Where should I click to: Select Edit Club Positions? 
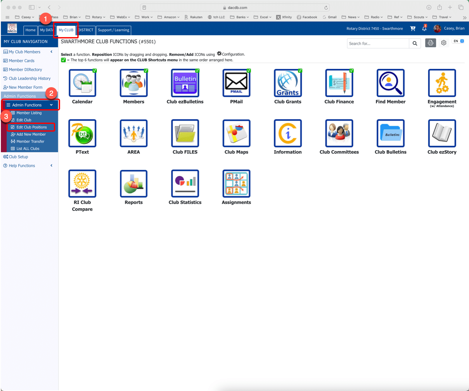[x=31, y=127]
